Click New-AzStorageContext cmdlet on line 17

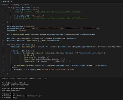pos(21,35)
